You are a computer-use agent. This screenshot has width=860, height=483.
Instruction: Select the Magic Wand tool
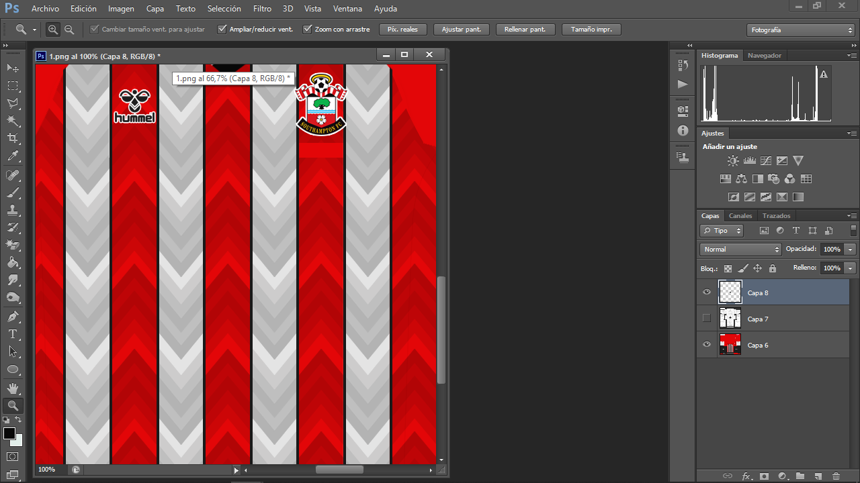(x=13, y=121)
